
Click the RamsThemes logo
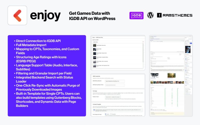[x=175, y=15]
